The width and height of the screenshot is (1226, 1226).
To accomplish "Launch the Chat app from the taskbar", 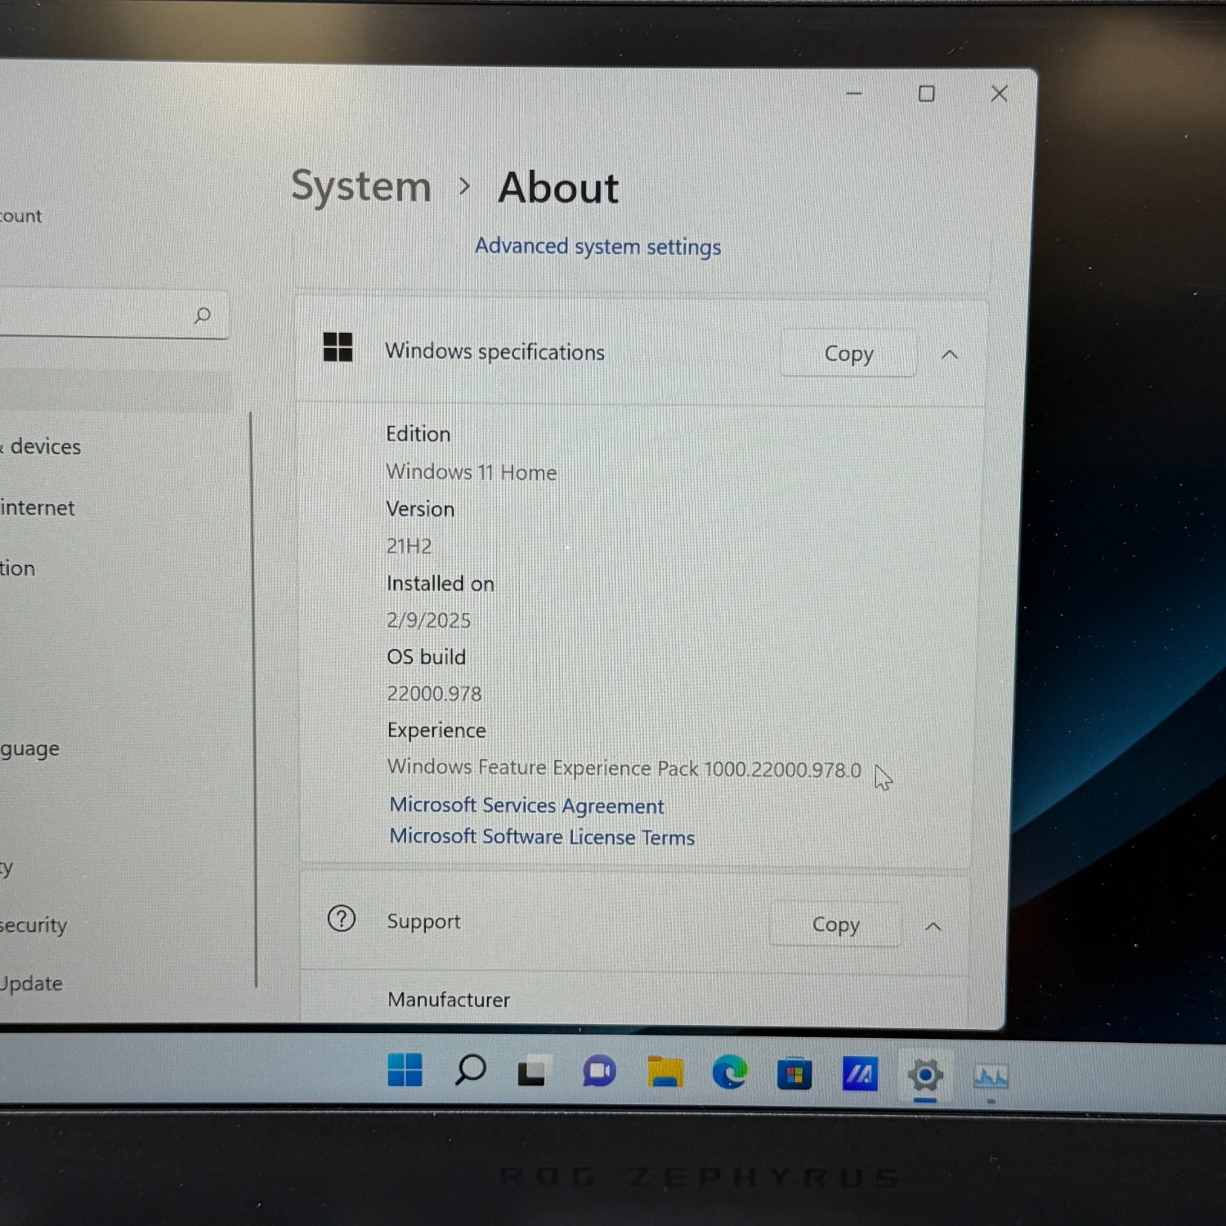I will pos(599,1072).
